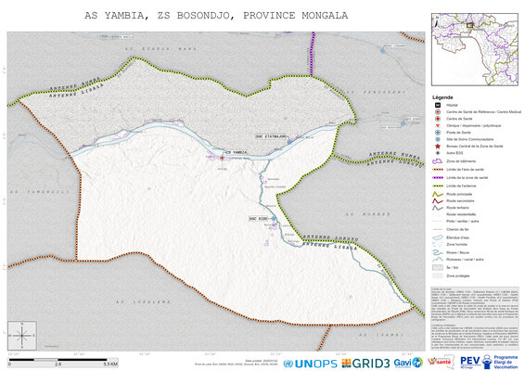The height and width of the screenshot is (371, 525).
Task: Click the Hôpital icon in the legend
Action: pos(437,105)
